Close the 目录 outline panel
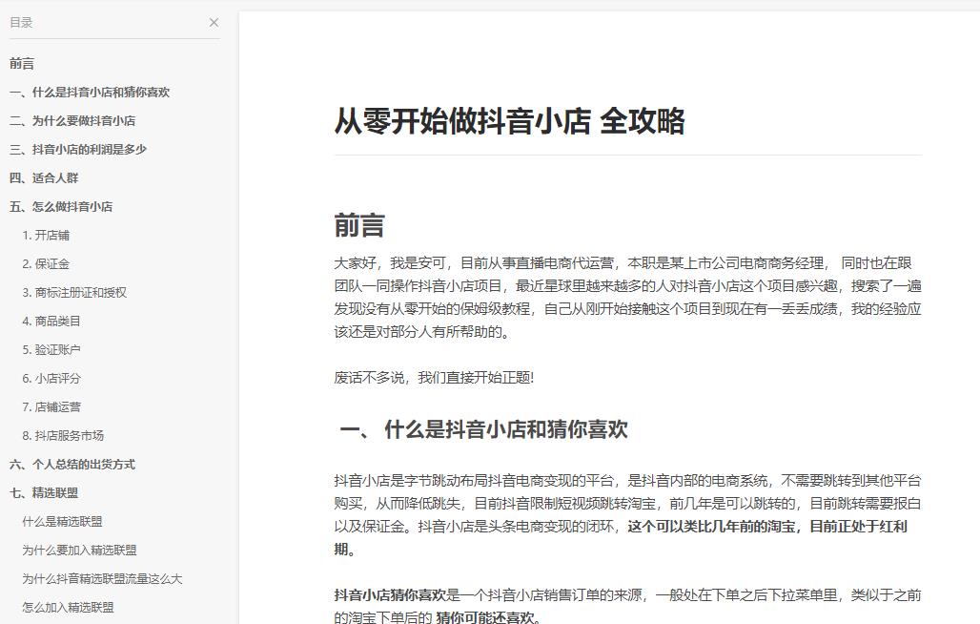980x624 pixels. (214, 22)
